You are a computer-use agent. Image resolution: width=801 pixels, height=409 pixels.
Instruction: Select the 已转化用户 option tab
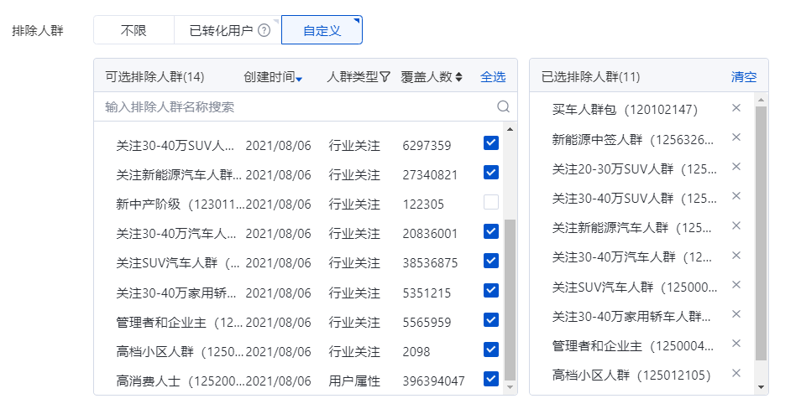point(228,30)
